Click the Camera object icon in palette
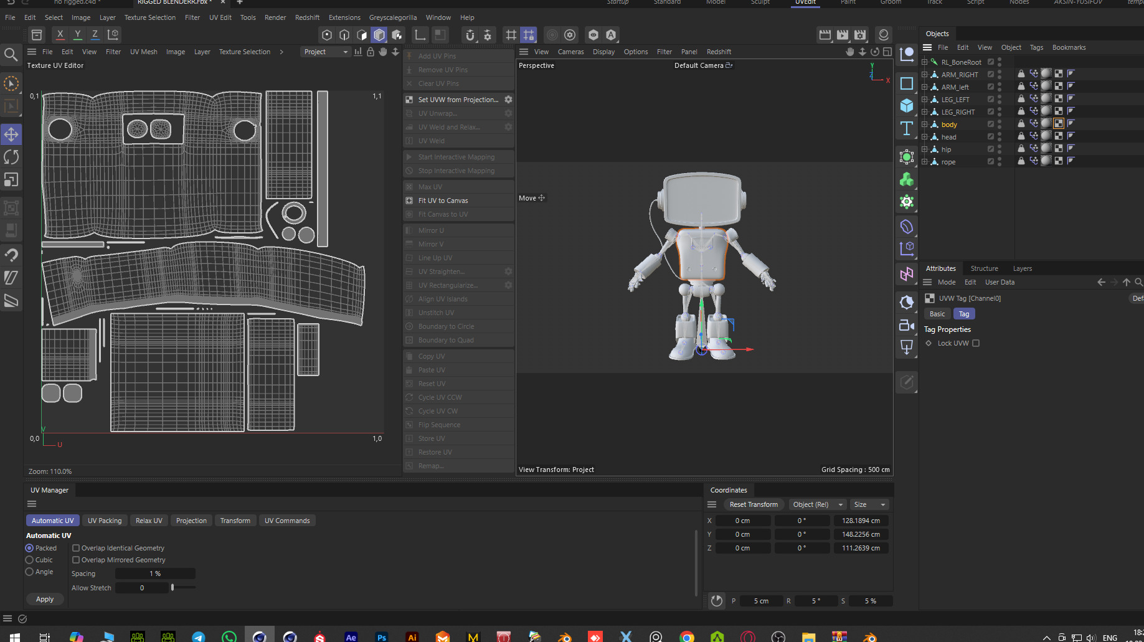Image resolution: width=1144 pixels, height=642 pixels. click(907, 325)
